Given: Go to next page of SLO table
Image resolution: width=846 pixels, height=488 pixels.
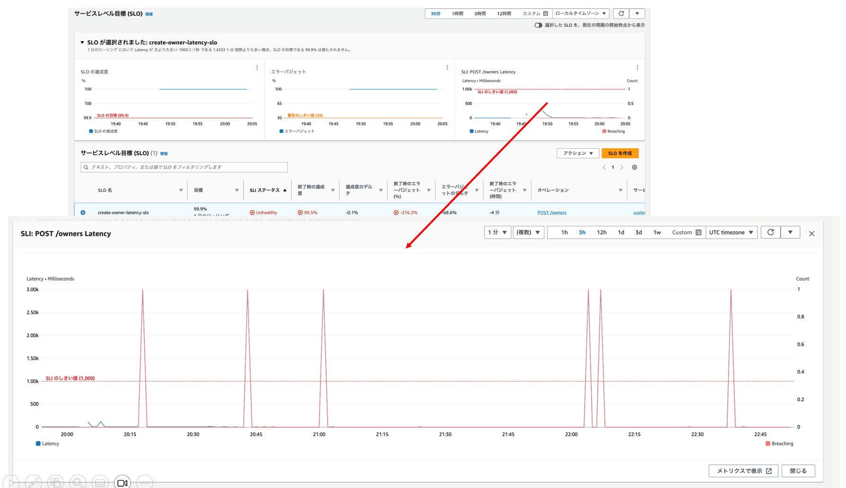Looking at the screenshot, I should click(622, 168).
